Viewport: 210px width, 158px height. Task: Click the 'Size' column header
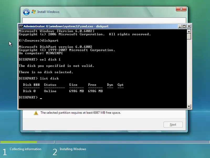point(73,85)
